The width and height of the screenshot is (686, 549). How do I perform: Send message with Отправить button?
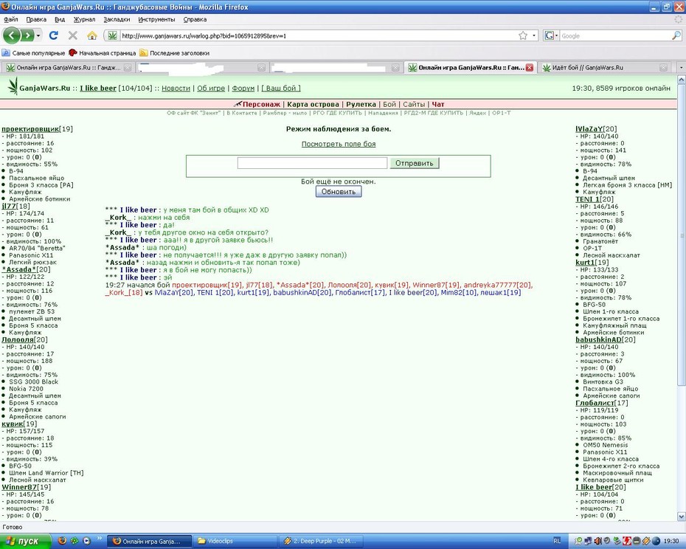click(415, 163)
